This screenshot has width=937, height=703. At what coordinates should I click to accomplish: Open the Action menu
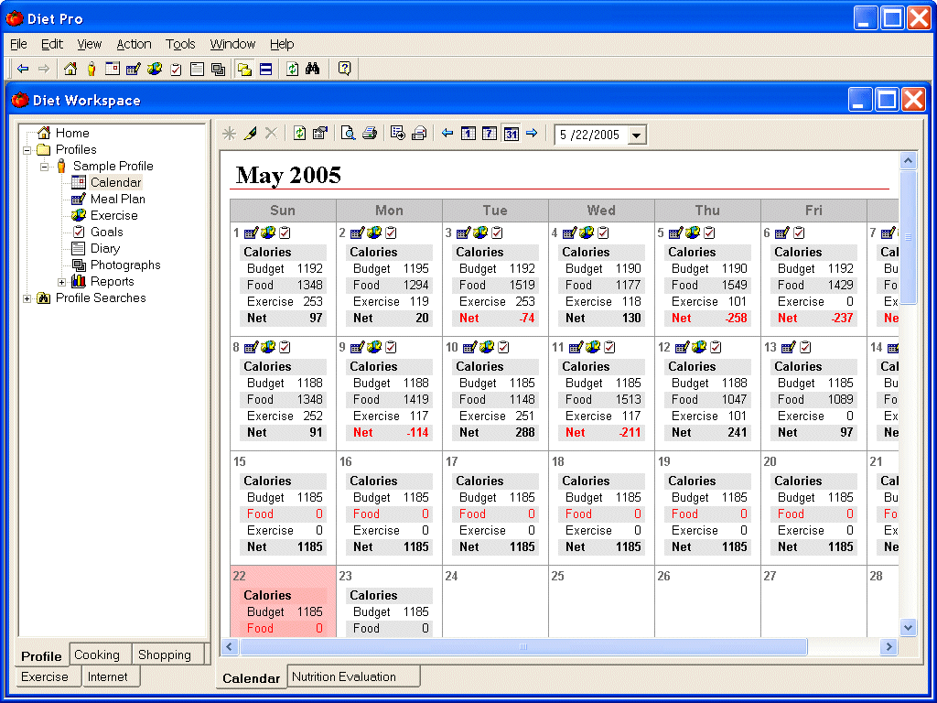coord(134,44)
